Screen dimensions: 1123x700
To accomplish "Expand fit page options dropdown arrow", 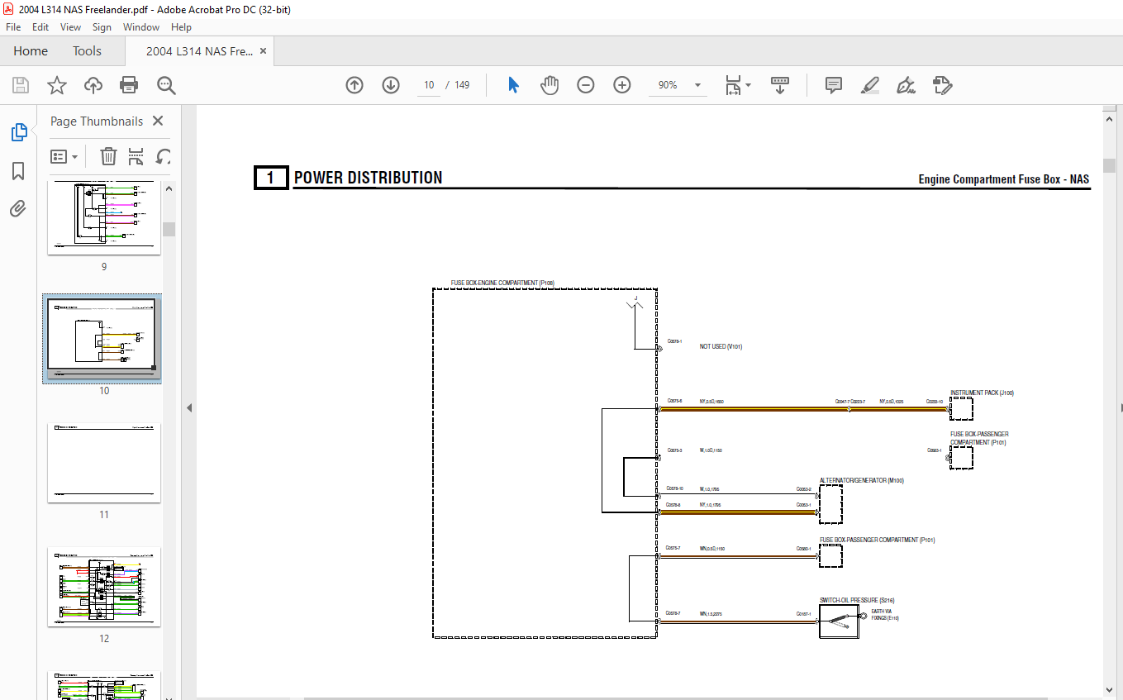I will 748,85.
